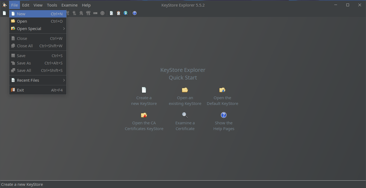This screenshot has width=366, height=188.
Task: Click the Quick Start 'Examine a Certificate' magnifier icon
Action: [185, 115]
